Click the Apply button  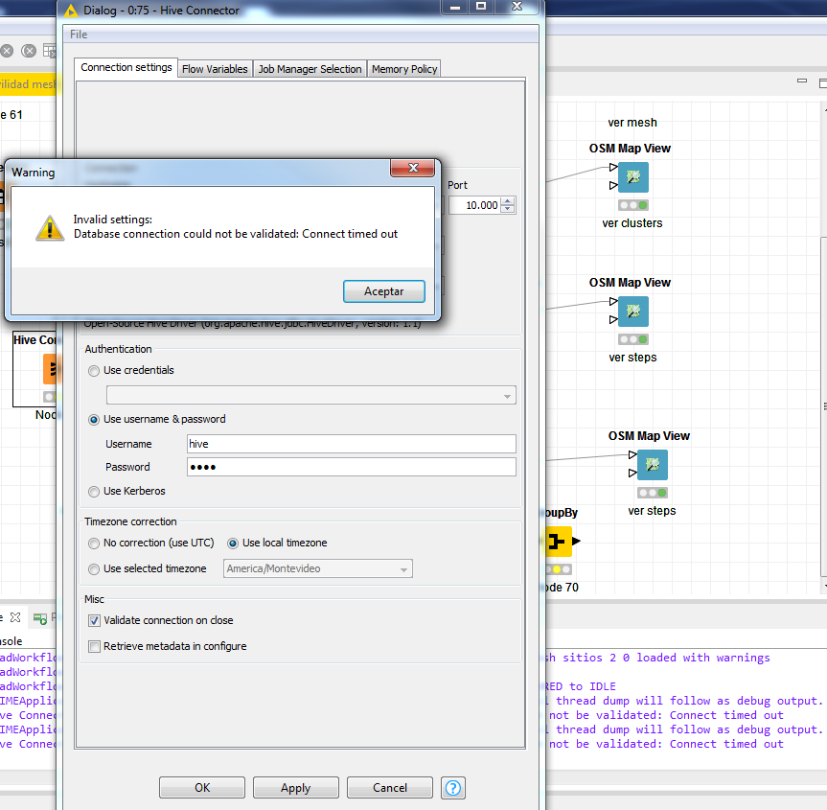[295, 788]
